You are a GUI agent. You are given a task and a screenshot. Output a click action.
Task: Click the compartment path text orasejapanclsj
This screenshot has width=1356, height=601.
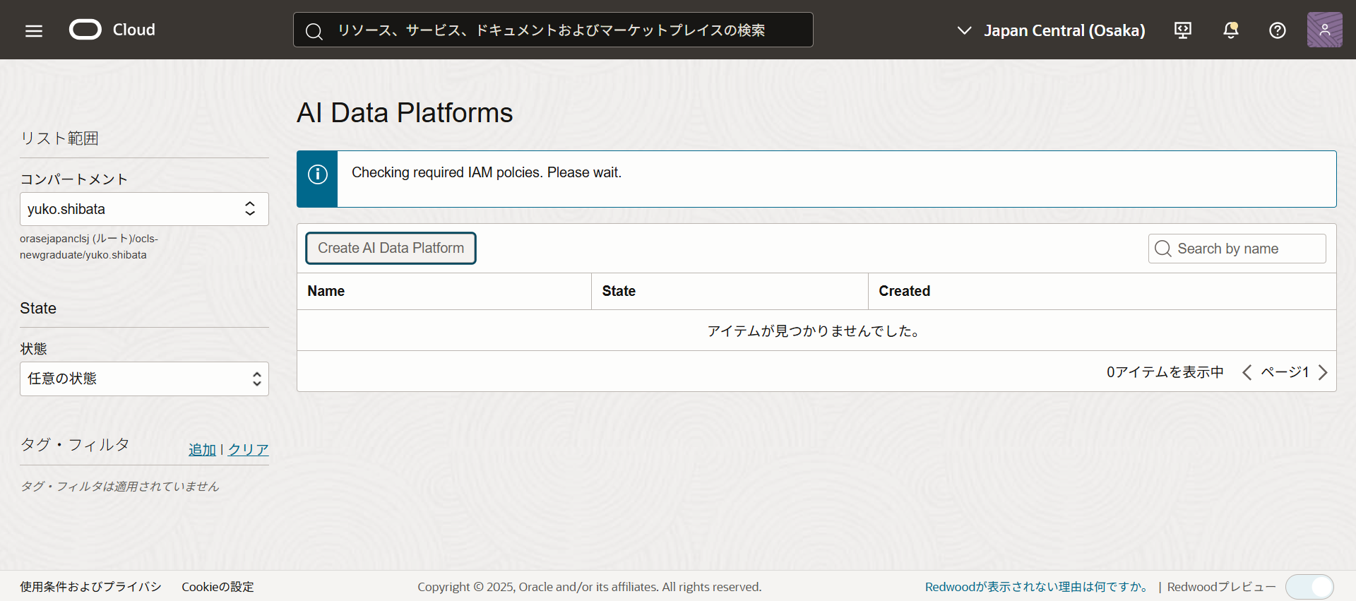coord(89,246)
